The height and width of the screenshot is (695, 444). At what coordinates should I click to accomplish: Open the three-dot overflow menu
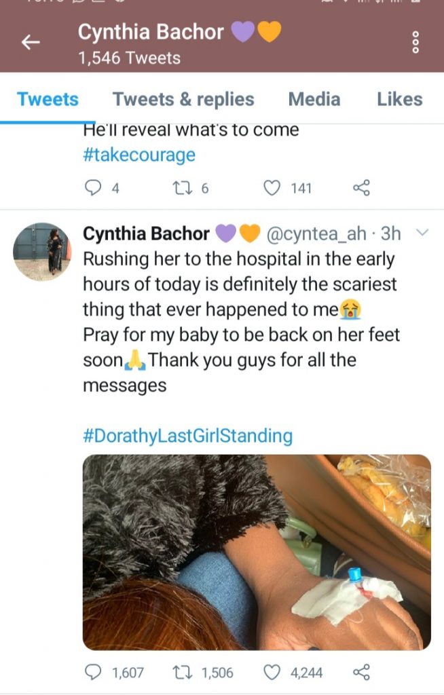(415, 43)
